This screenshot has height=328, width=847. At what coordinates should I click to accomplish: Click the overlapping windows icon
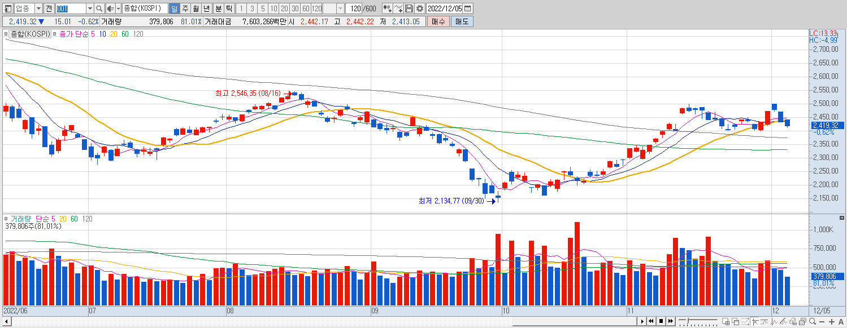tap(735, 322)
